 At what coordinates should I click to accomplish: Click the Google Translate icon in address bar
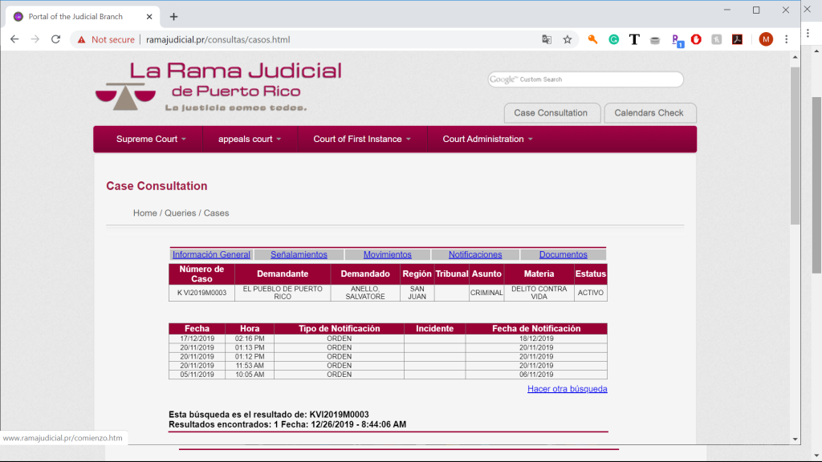[547, 39]
